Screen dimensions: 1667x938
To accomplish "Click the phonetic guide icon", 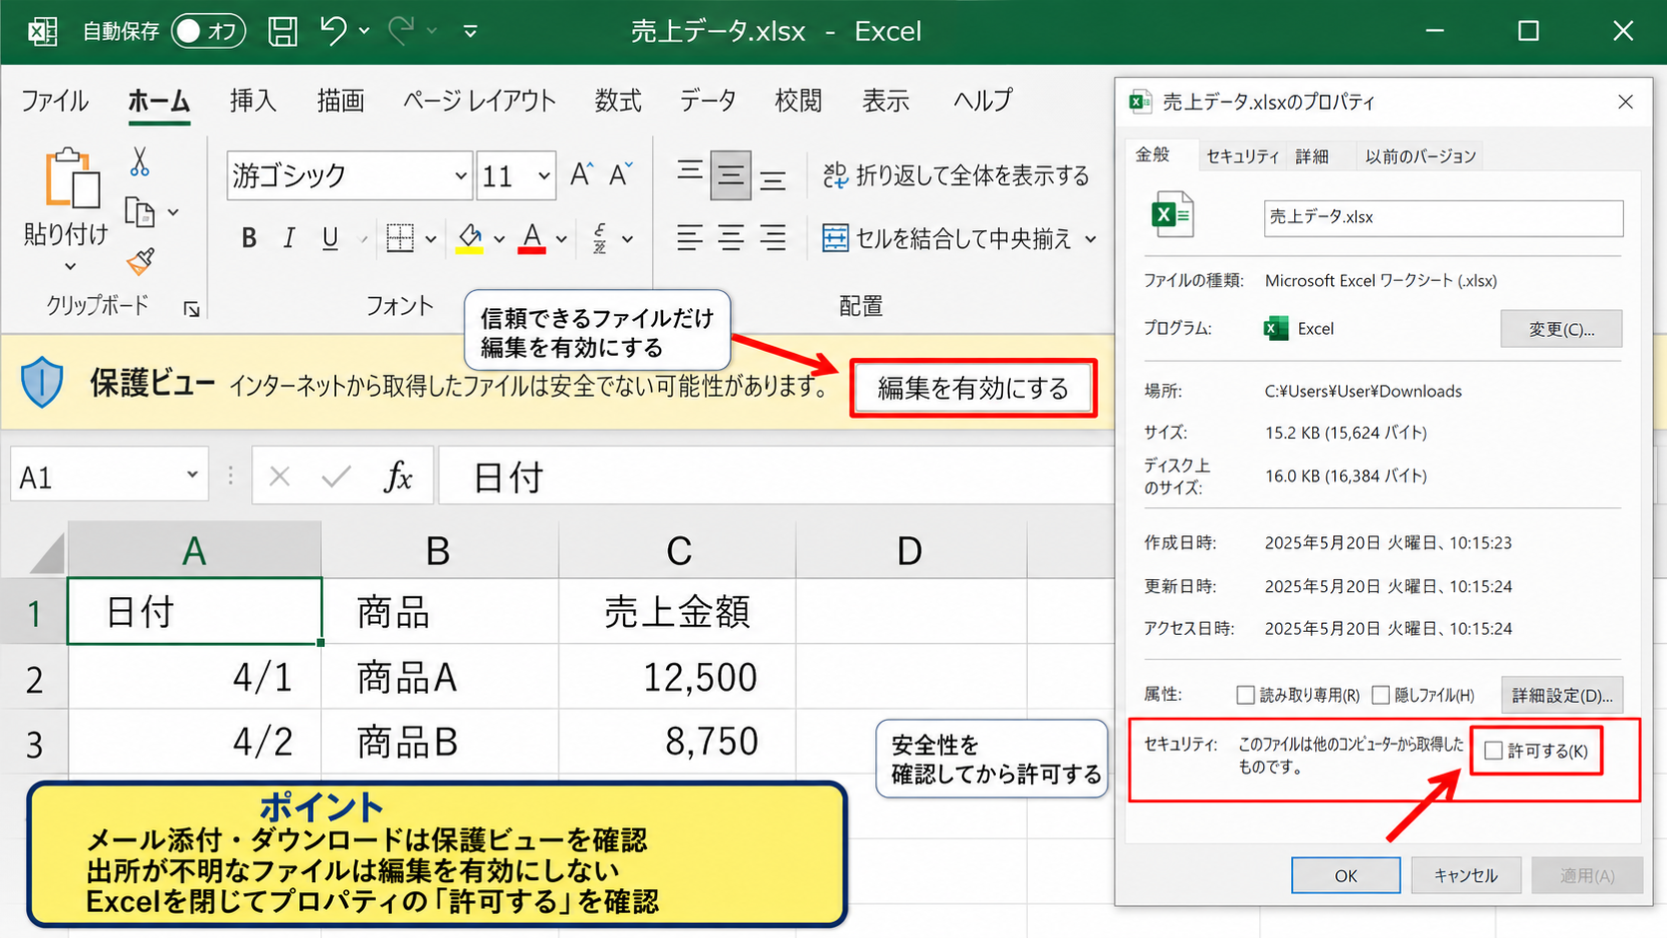I will click(x=600, y=238).
